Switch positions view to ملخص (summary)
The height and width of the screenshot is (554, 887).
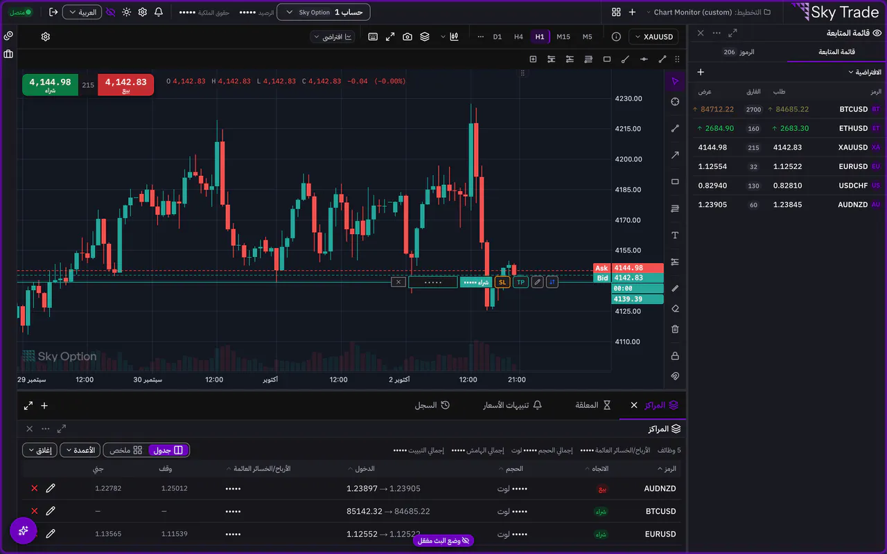[126, 450]
